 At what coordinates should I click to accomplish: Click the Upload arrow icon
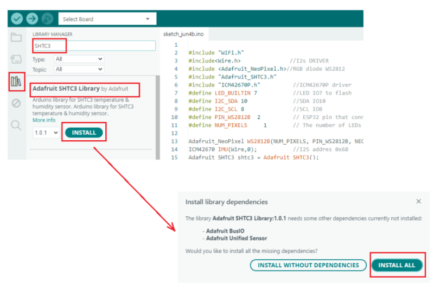tap(32, 19)
